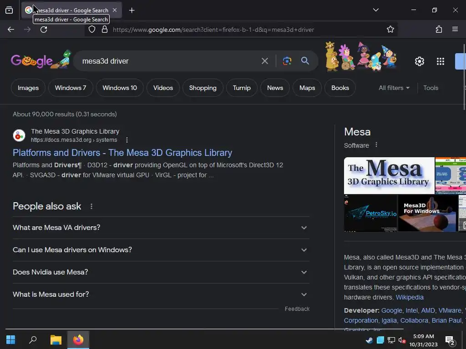
Task: Bookmark this page with the star
Action: point(390,30)
